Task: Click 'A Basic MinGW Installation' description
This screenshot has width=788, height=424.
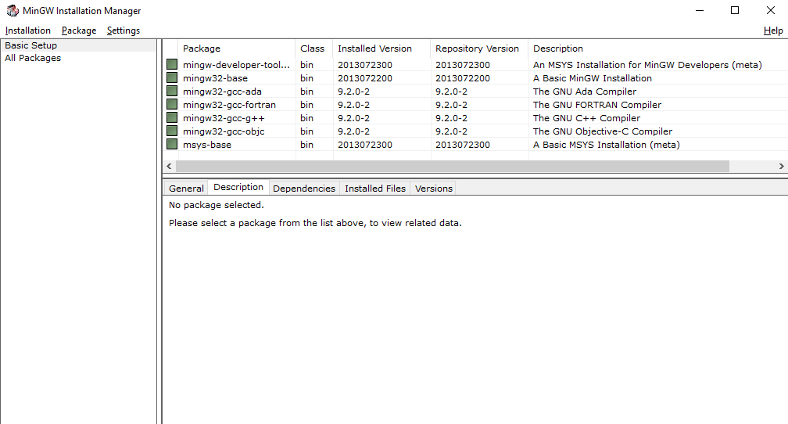Action: 593,78
